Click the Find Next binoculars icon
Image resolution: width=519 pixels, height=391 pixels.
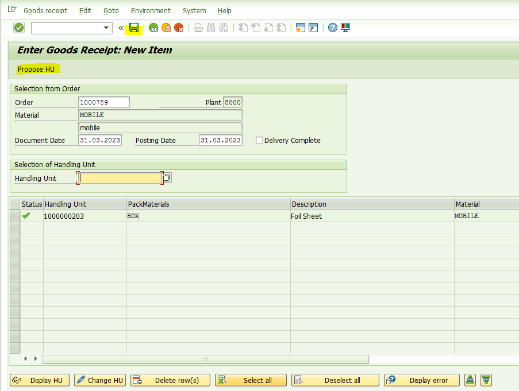pyautogui.click(x=224, y=28)
